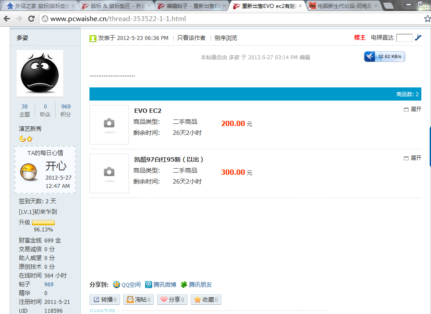The image size is (431, 314).
Task: Click the moon and star rank icons
Action: click(x=26, y=139)
